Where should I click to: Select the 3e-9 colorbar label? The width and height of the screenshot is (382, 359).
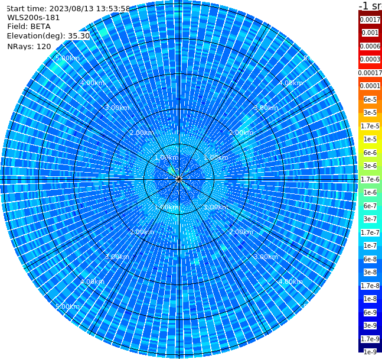pyautogui.click(x=370, y=325)
